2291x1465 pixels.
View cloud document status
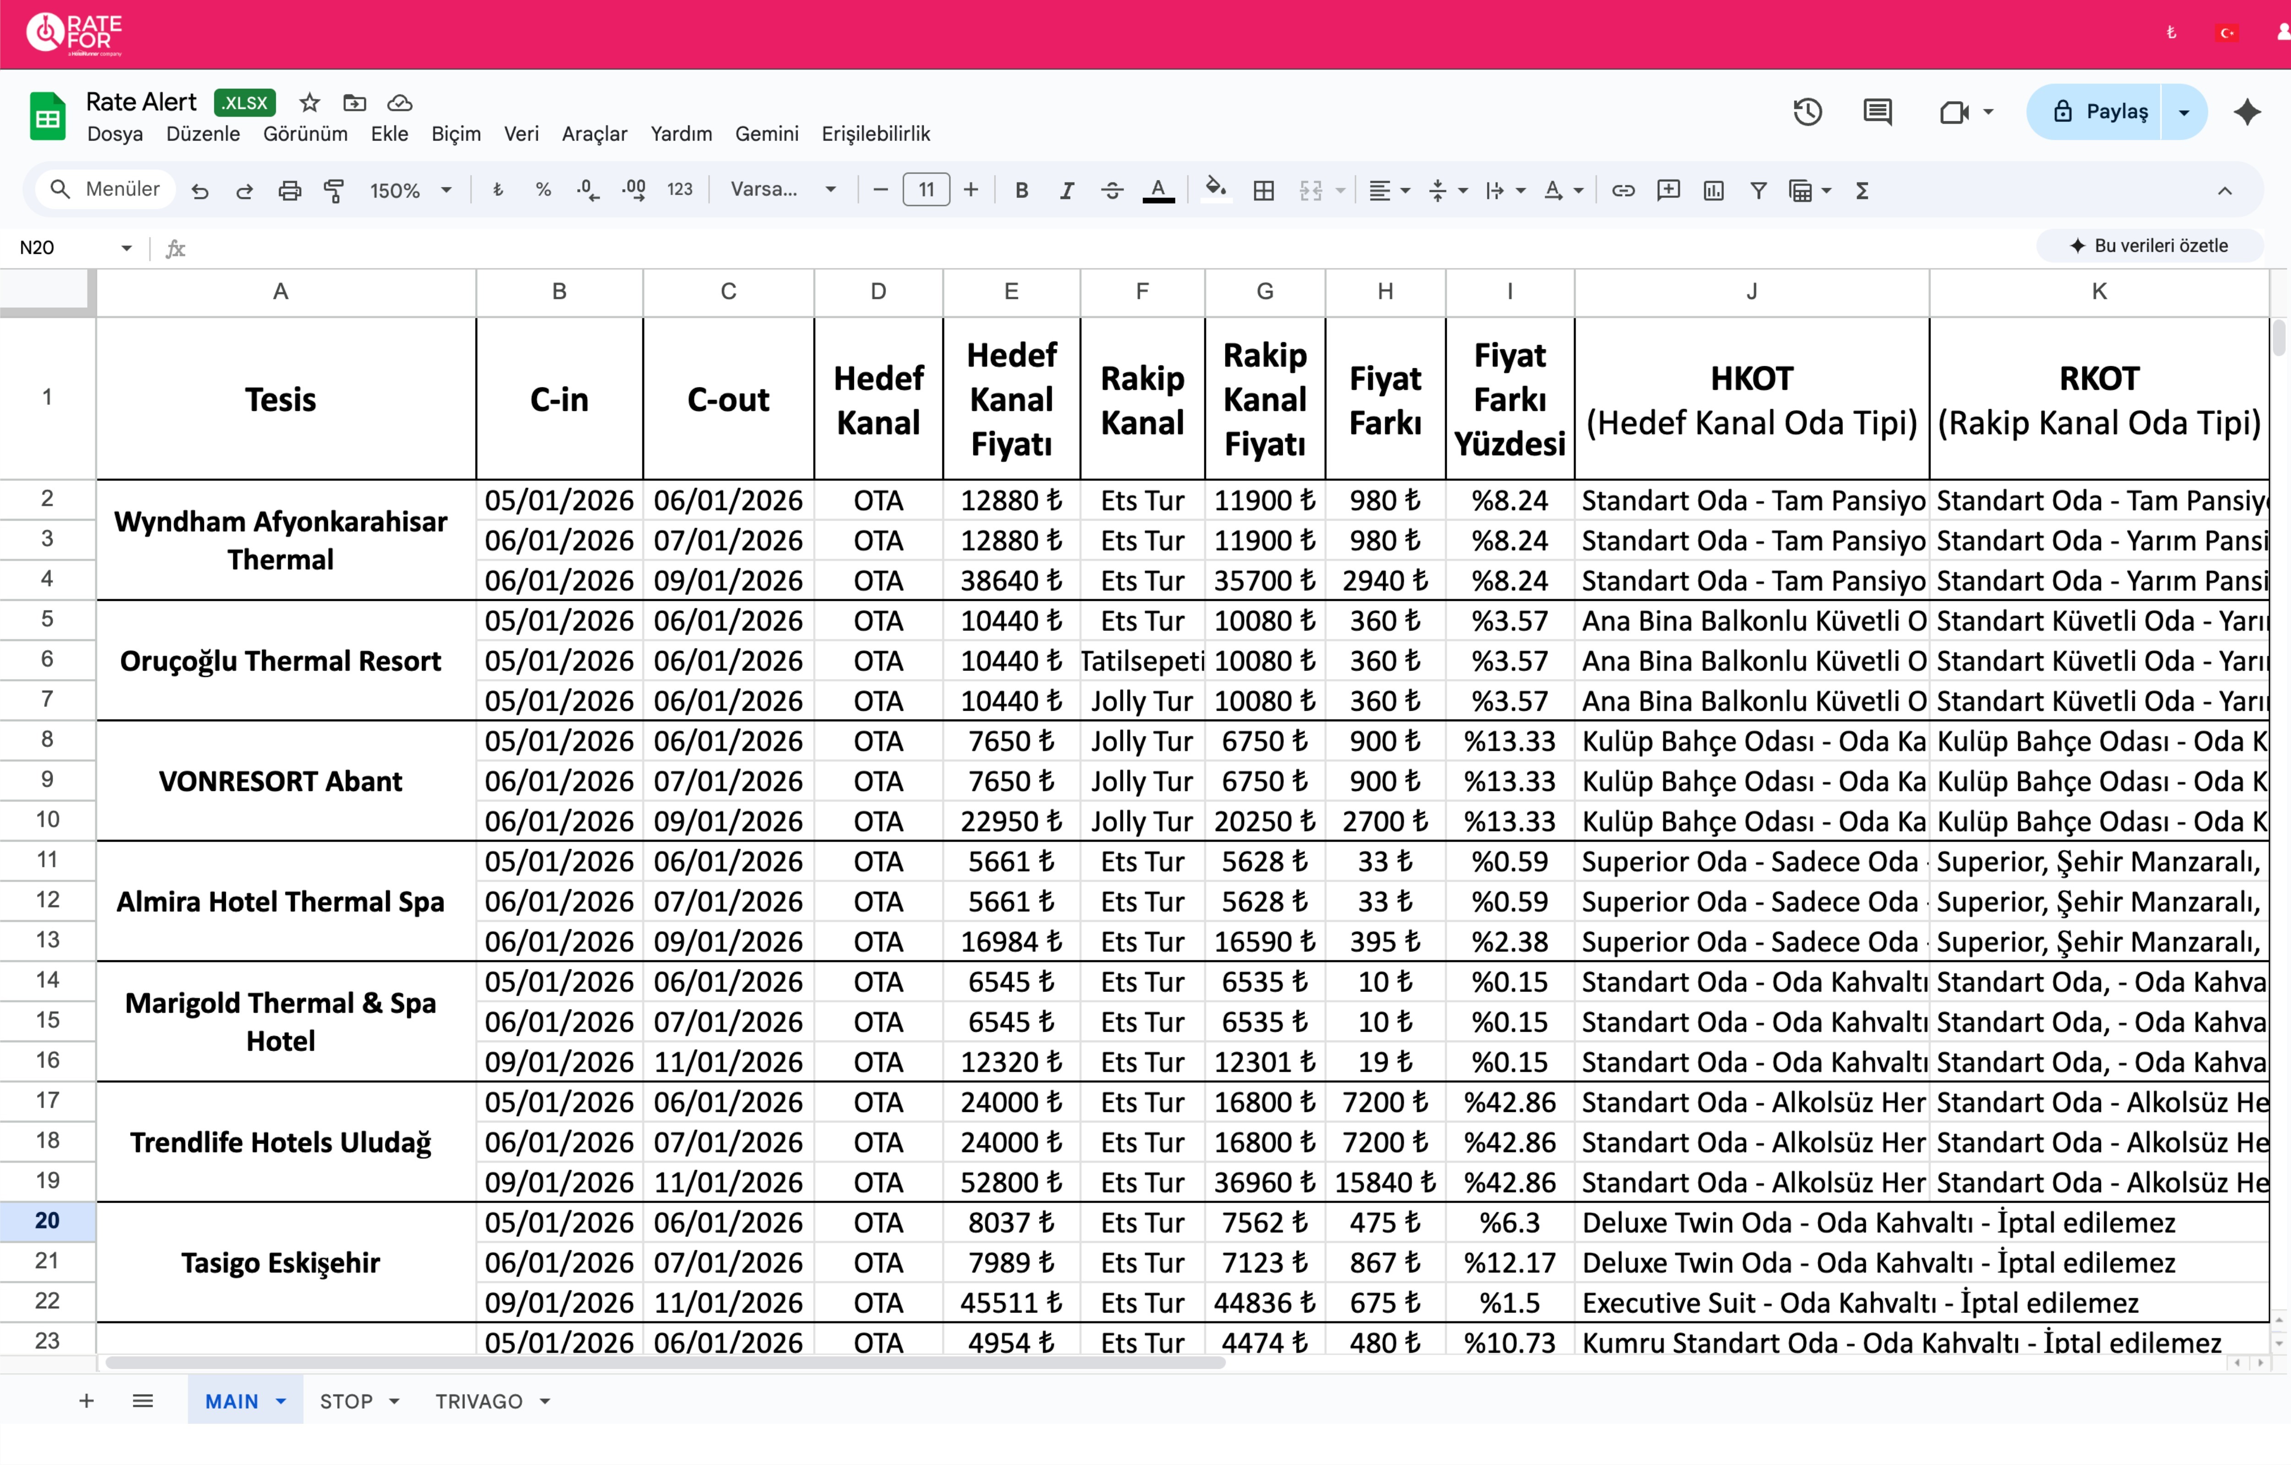[x=399, y=103]
